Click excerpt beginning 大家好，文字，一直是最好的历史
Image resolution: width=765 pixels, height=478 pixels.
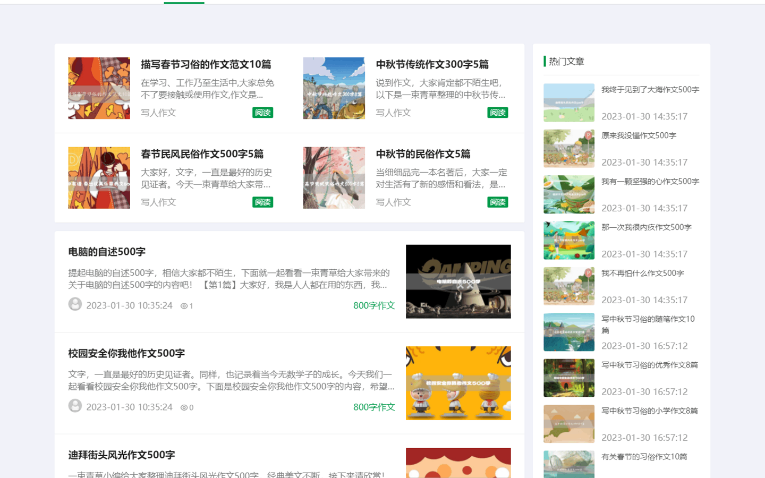(207, 178)
